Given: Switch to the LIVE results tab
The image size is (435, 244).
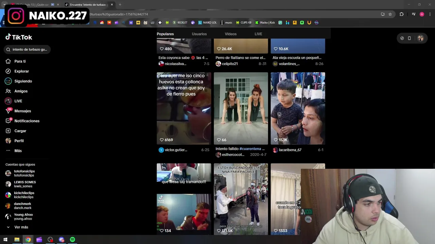Looking at the screenshot, I should point(258,34).
